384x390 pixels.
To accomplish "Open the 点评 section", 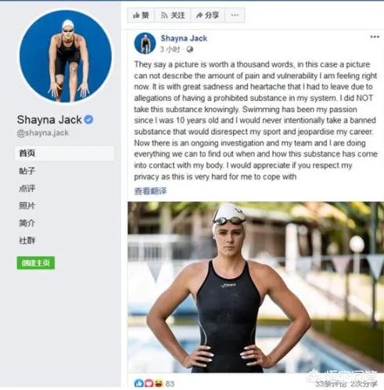I will [27, 188].
